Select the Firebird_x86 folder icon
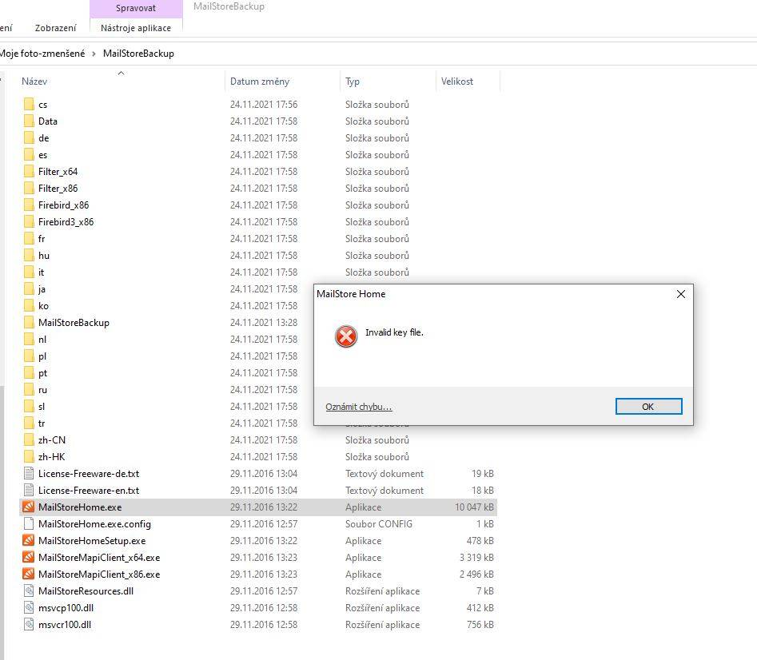This screenshot has height=660, width=757. [29, 205]
